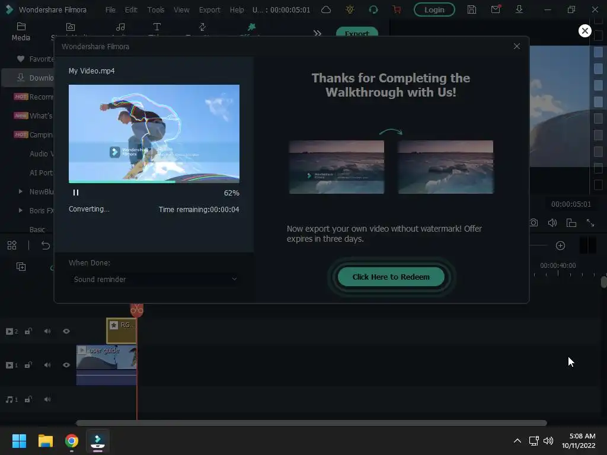
Task: Open the Edit menu
Action: point(131,9)
